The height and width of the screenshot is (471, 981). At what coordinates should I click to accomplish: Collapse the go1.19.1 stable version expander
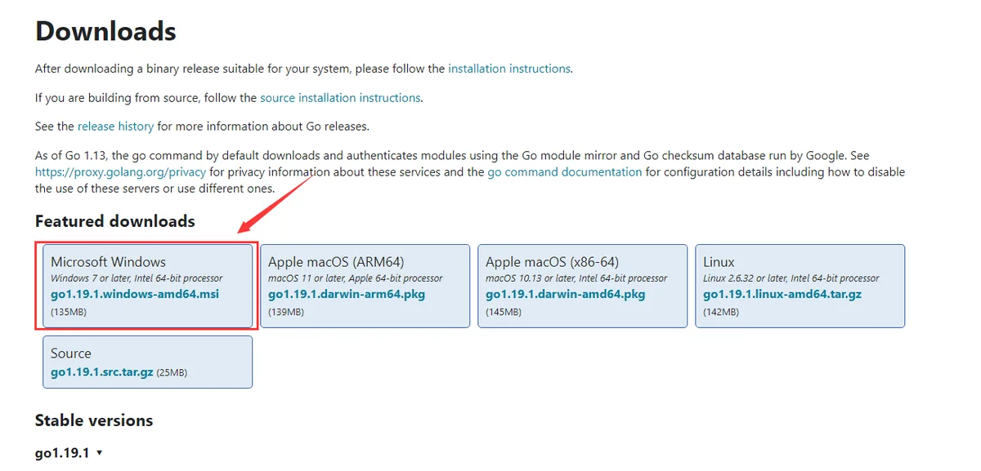click(x=69, y=452)
